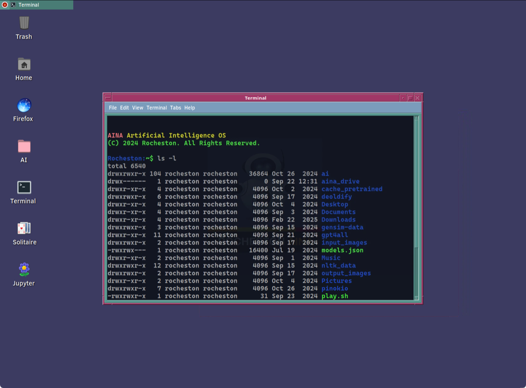Click the models.json entry in terminal output
The image size is (526, 388).
[342, 250]
